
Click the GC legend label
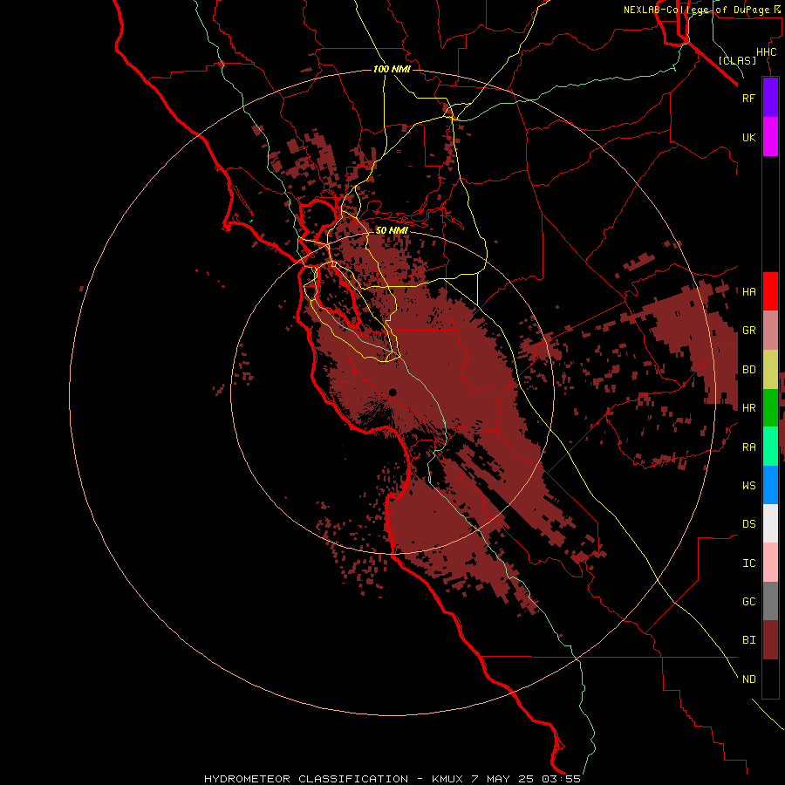point(749,602)
